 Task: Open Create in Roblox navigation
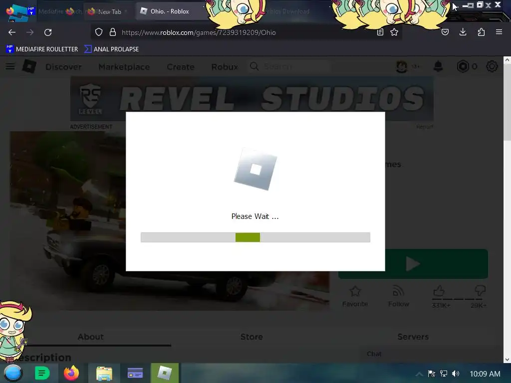coord(181,67)
